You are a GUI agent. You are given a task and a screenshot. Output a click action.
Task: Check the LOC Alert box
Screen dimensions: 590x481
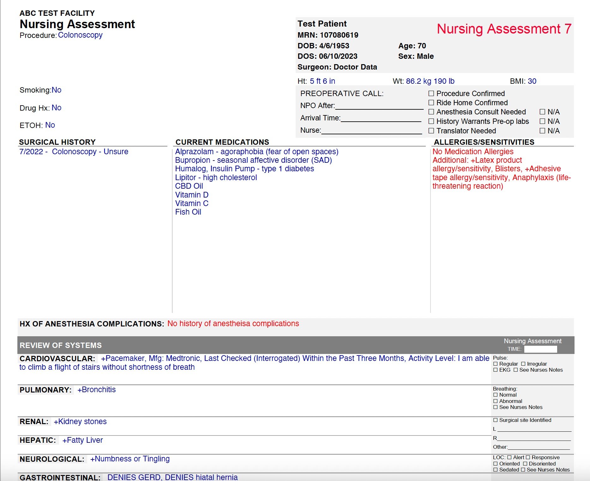click(x=509, y=458)
